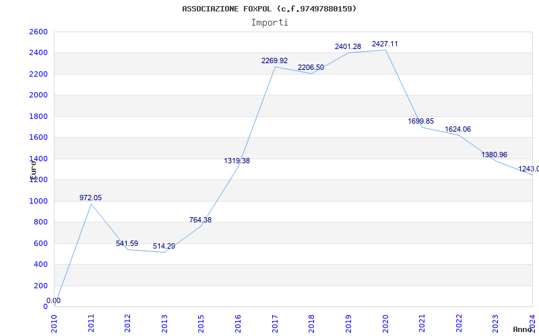The height and width of the screenshot is (336, 539).
Task: Click the x-axis year 2012
Action: (x=127, y=323)
